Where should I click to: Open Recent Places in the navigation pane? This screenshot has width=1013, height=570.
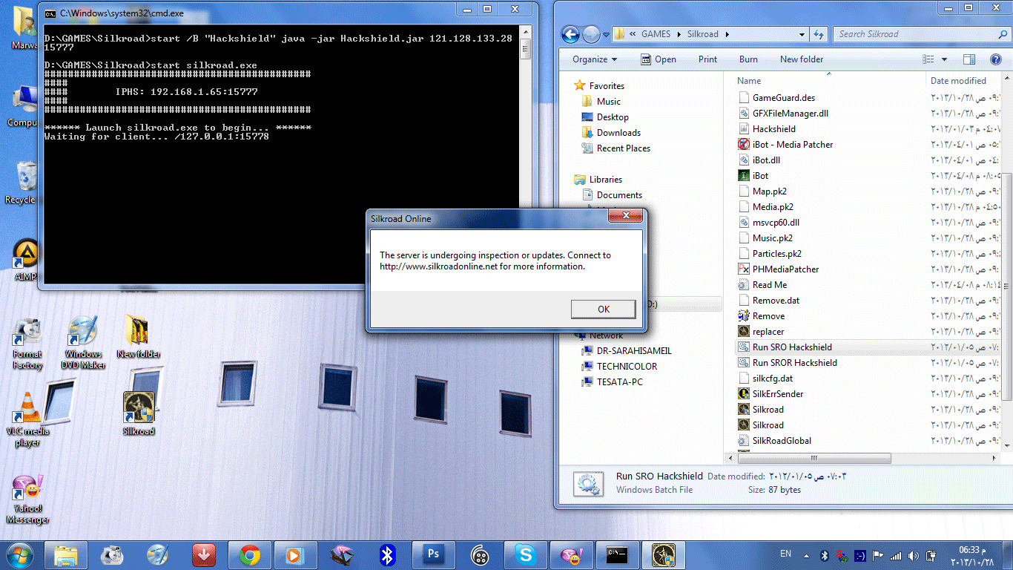click(x=616, y=148)
